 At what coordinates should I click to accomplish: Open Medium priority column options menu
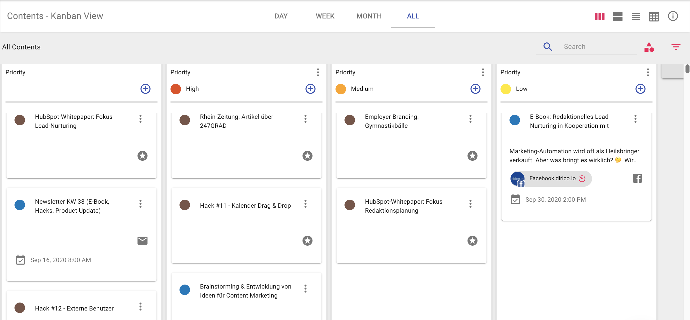pos(483,72)
